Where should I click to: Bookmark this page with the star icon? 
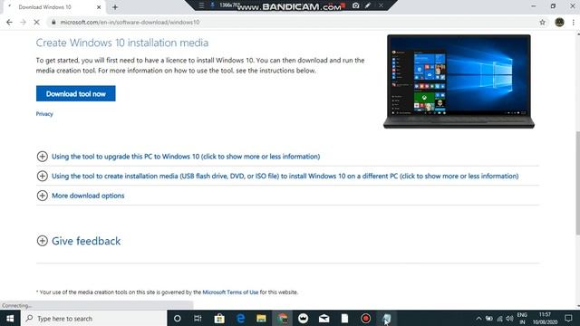[x=542, y=22]
